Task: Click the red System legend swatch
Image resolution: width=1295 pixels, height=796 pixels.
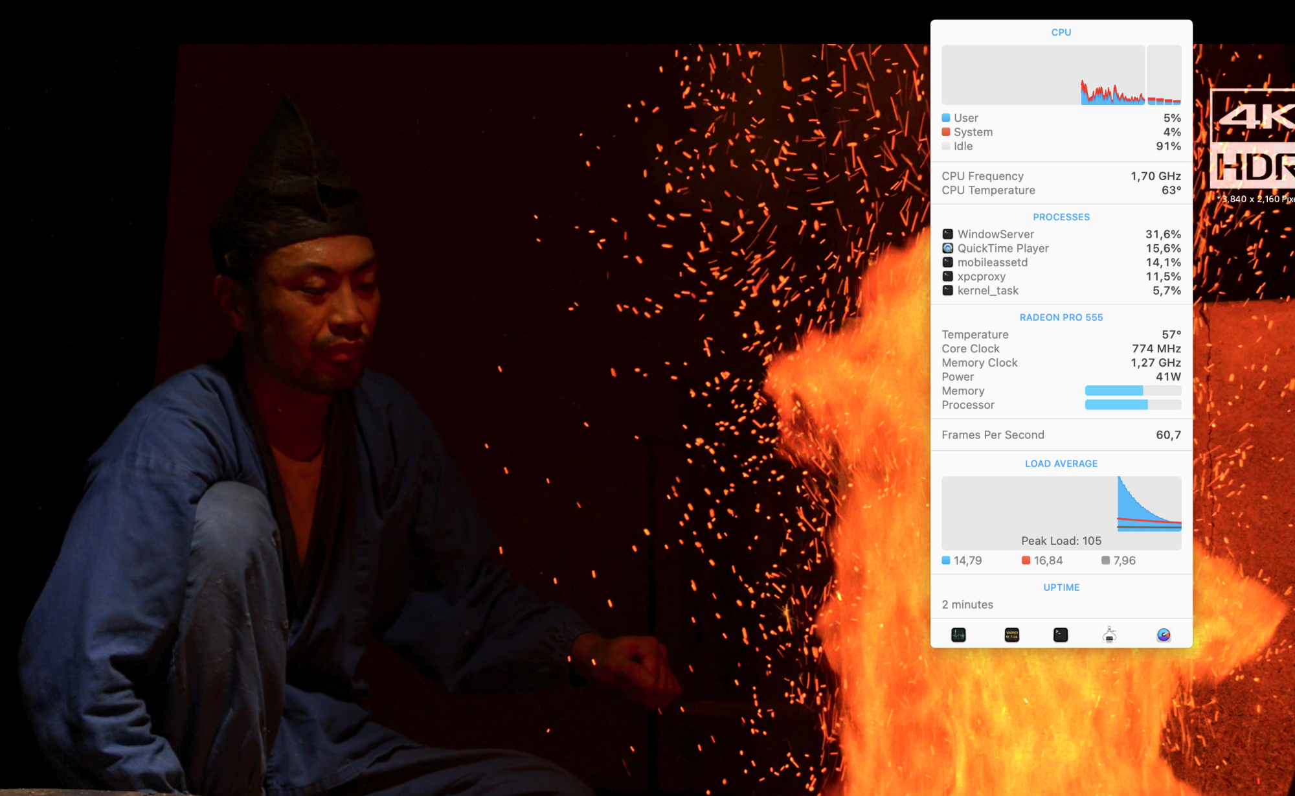Action: [x=946, y=132]
